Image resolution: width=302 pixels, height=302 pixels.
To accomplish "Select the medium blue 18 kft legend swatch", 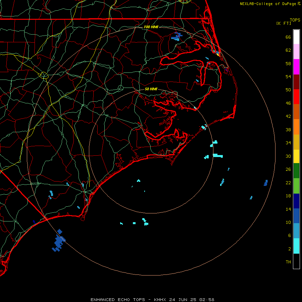I will coord(296,216).
